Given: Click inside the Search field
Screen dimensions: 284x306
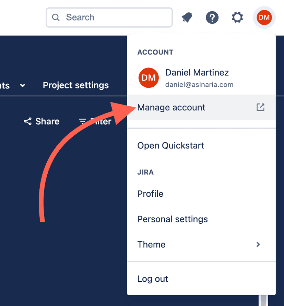Looking at the screenshot, I should click(109, 17).
